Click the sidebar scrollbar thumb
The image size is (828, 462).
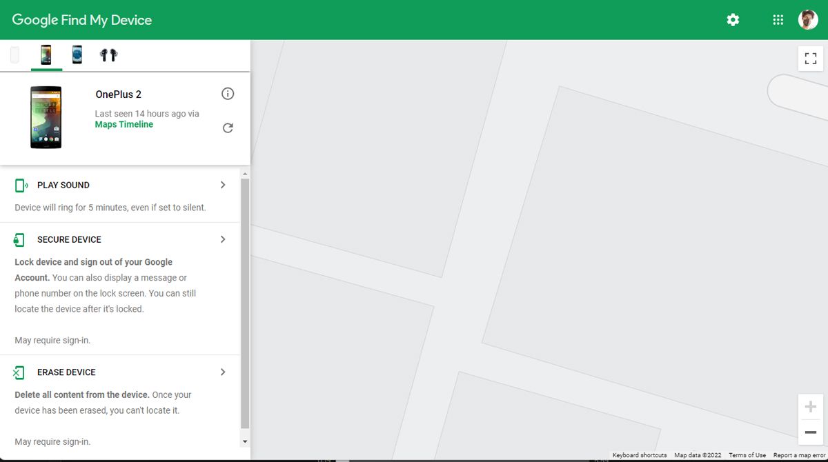click(245, 303)
